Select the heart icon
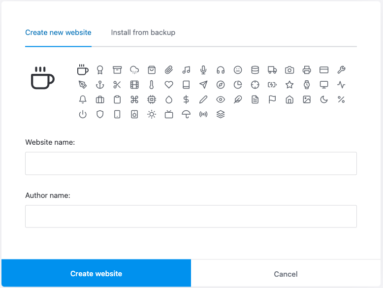 (169, 85)
